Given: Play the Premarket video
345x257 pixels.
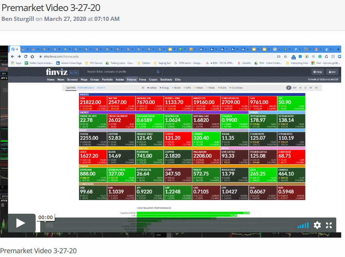Looking at the screenshot, I should pyautogui.click(x=20, y=223).
